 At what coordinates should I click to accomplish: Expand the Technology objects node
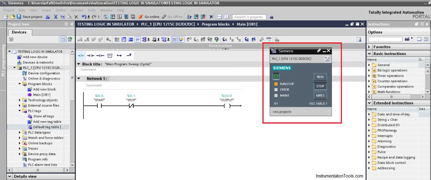click(x=20, y=100)
